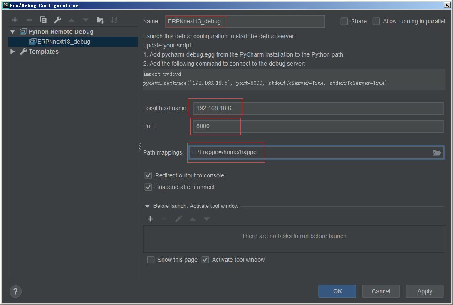Remove the selected configuration with minus icon
Image resolution: width=453 pixels, height=305 pixels.
click(x=29, y=20)
